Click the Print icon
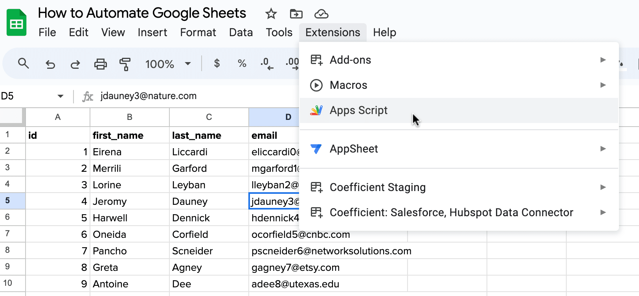639x296 pixels. click(100, 64)
